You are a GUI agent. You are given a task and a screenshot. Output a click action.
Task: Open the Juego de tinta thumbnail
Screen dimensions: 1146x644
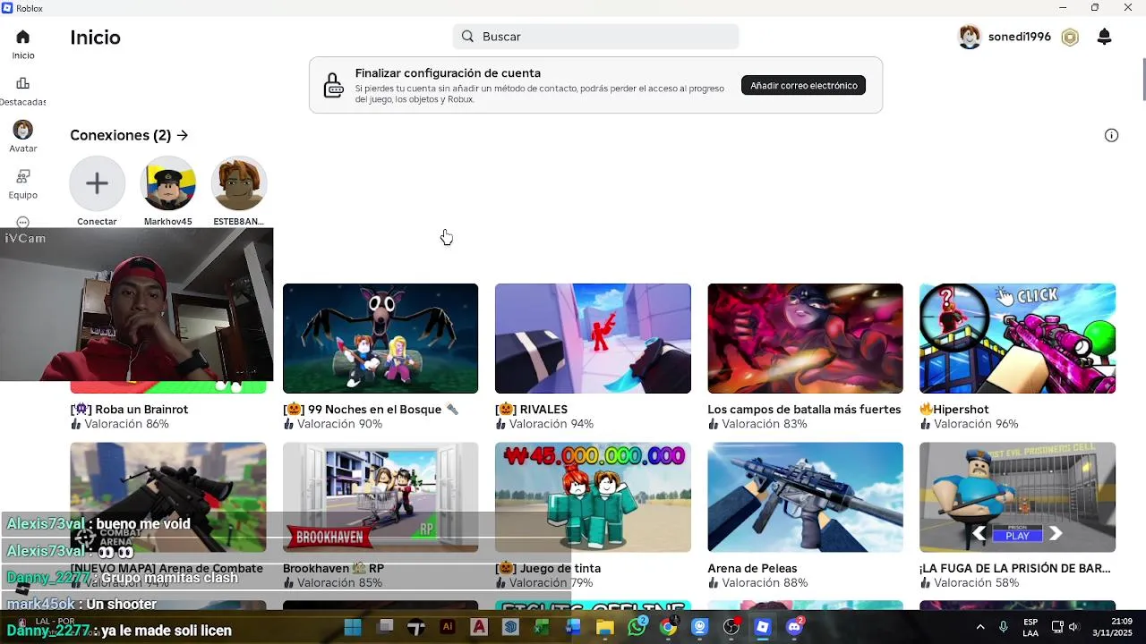pos(593,496)
